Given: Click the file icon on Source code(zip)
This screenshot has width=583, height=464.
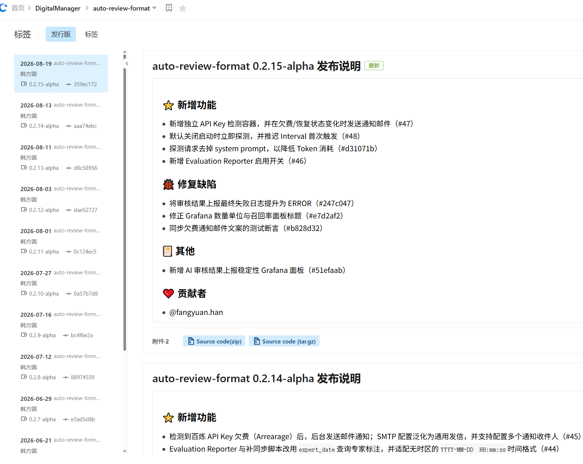Looking at the screenshot, I should pyautogui.click(x=191, y=341).
